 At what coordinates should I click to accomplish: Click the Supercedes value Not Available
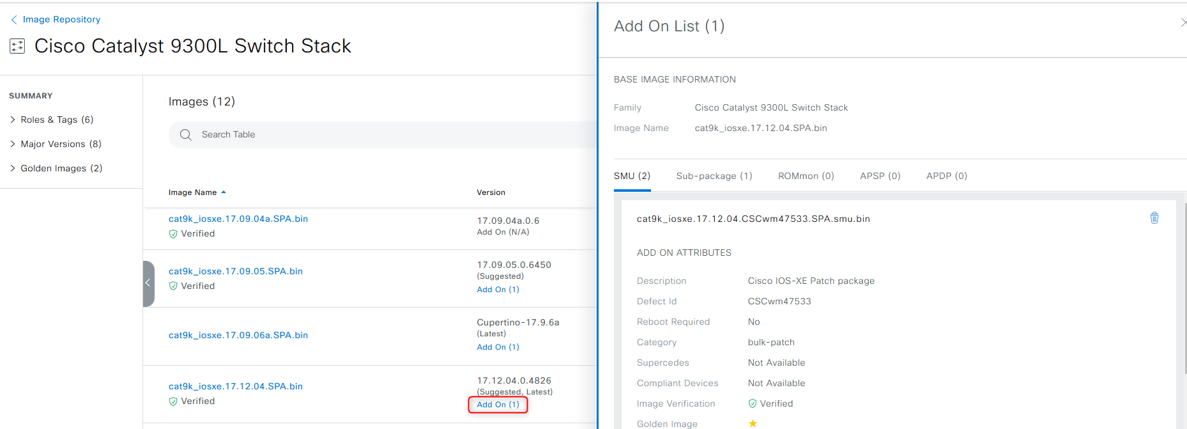[777, 363]
